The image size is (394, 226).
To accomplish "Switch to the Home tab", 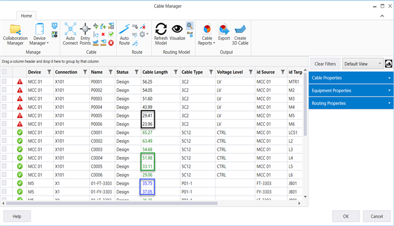I will (x=26, y=16).
